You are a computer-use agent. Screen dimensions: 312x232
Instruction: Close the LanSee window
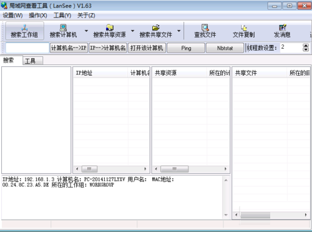pyautogui.click(x=305, y=6)
